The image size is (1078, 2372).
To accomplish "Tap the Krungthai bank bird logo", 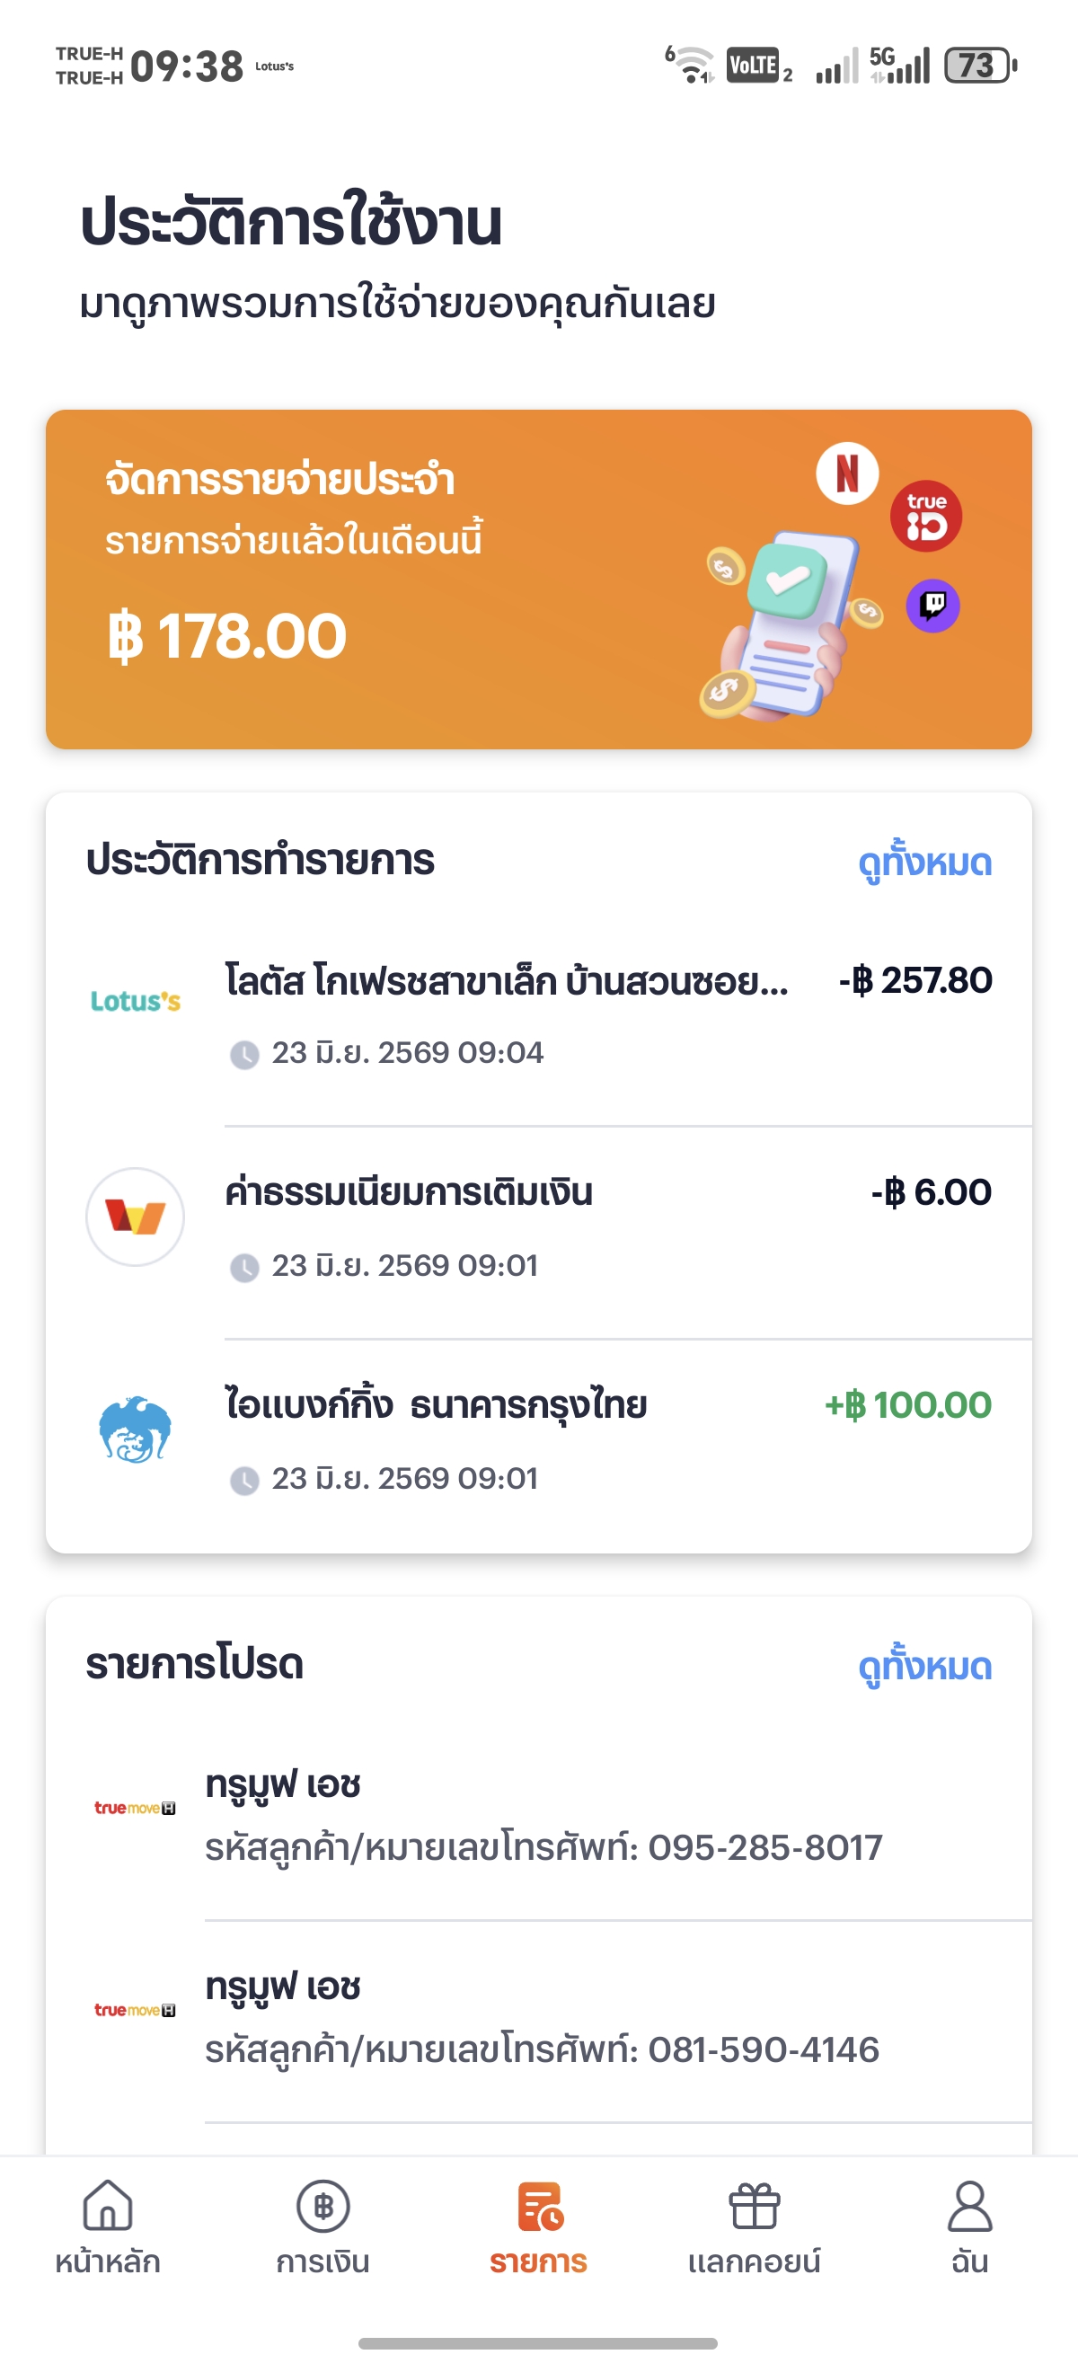I will pos(136,1429).
